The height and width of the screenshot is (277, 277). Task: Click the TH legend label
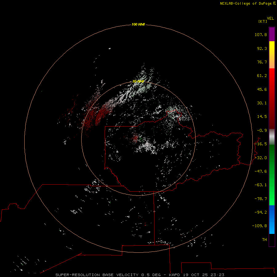[264, 240]
